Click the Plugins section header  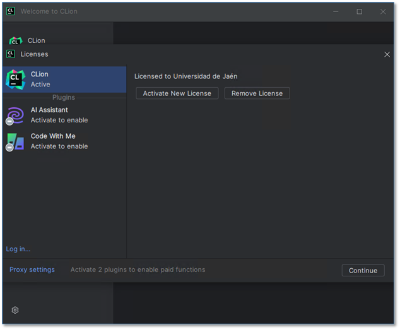[x=64, y=98]
